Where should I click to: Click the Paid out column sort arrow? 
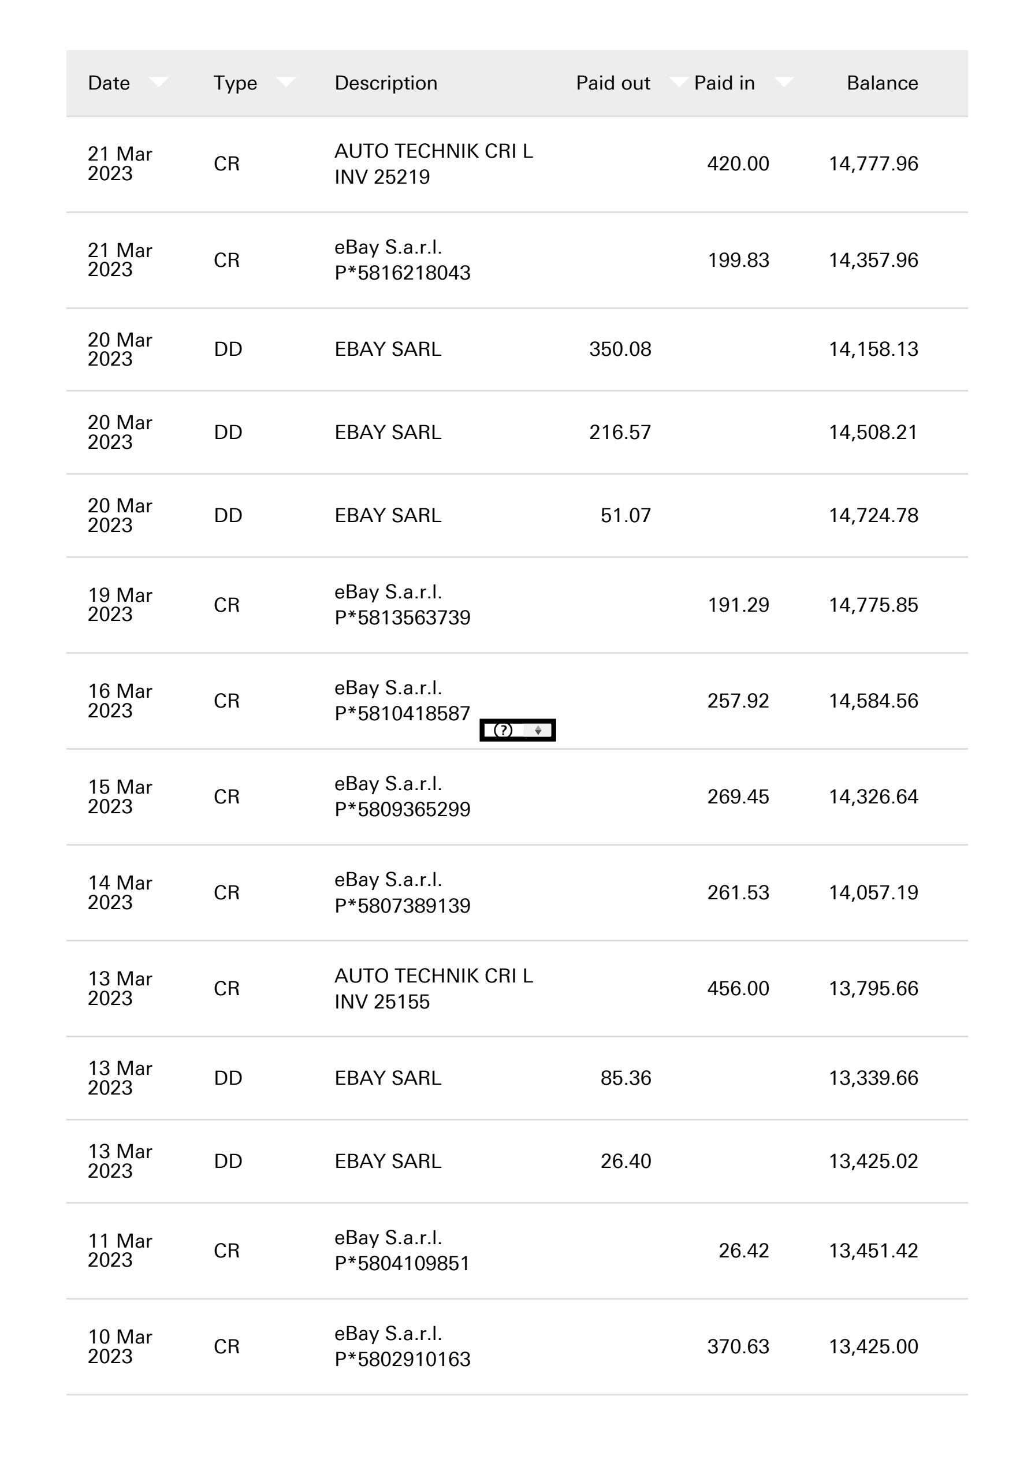(x=678, y=81)
